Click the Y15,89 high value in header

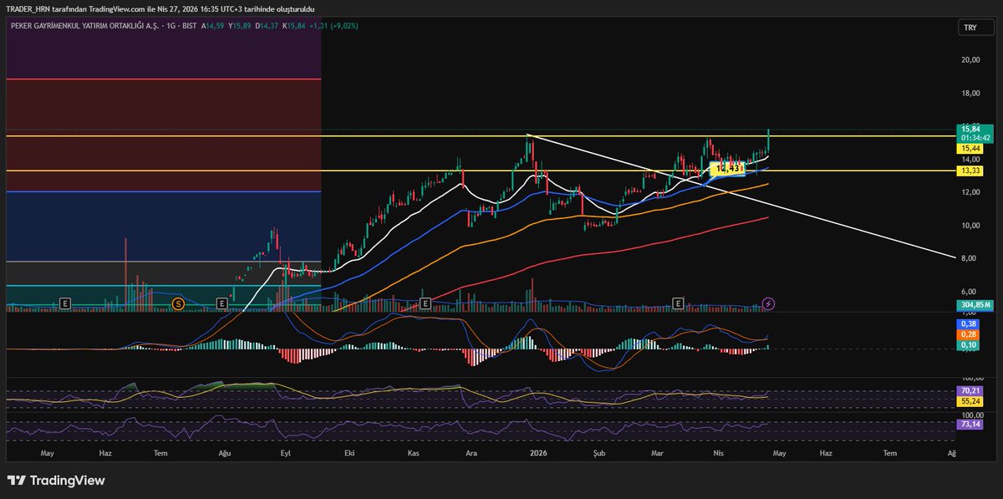[x=241, y=26]
